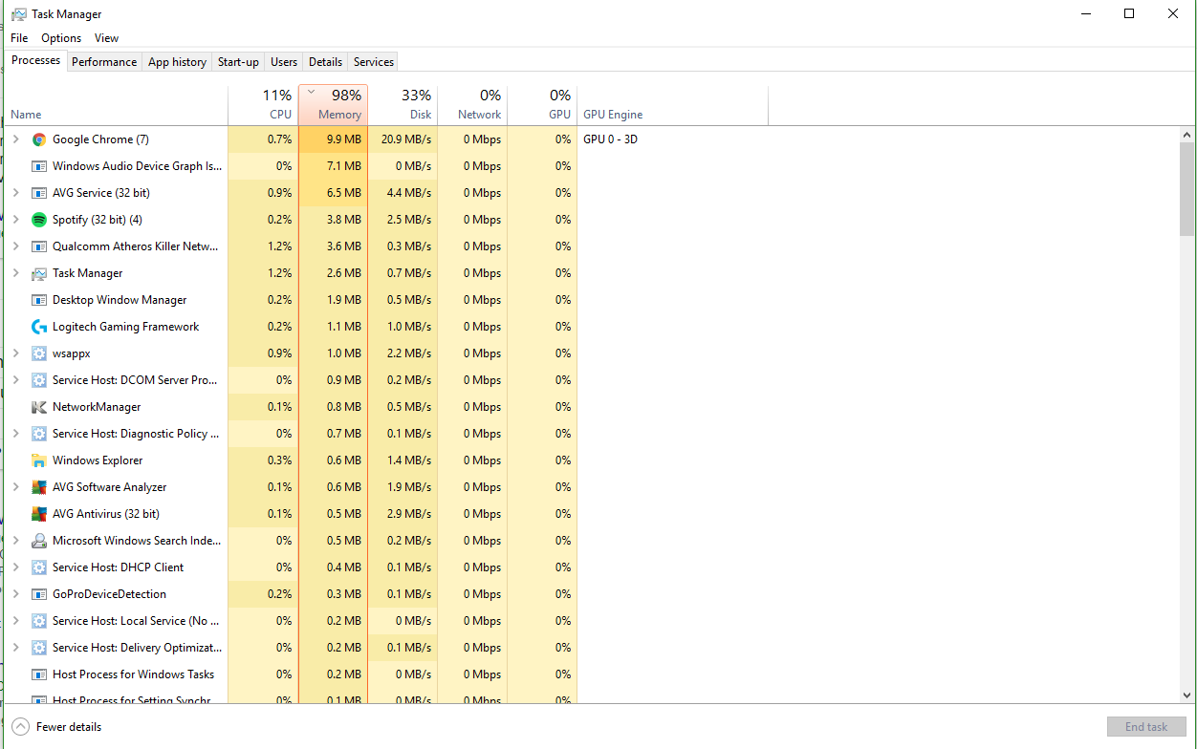1197x749 pixels.
Task: Click the scrollbar down arrow
Action: click(1187, 695)
